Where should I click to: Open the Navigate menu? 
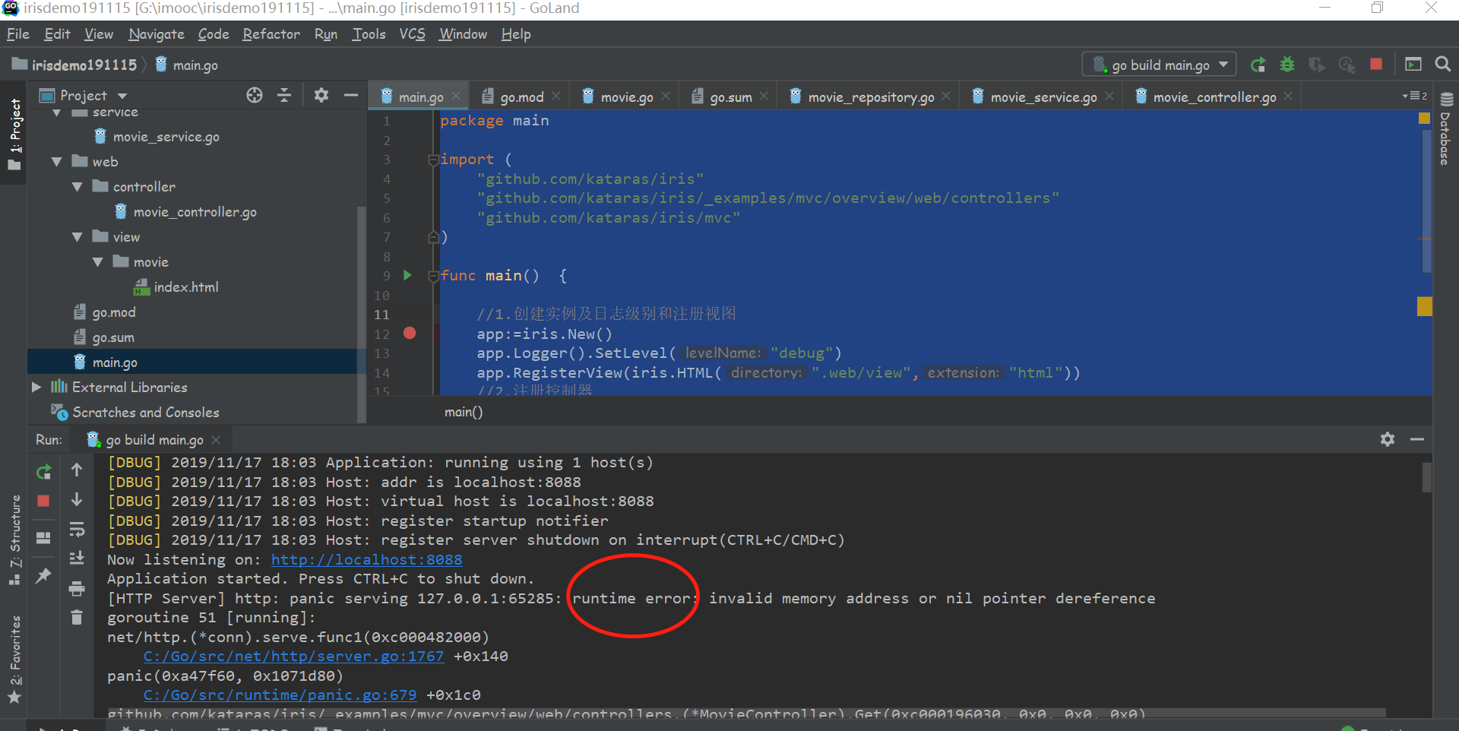(x=157, y=34)
